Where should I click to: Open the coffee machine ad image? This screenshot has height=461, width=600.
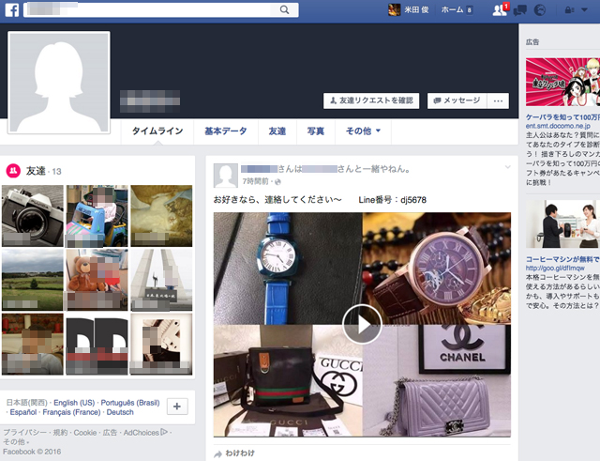(x=562, y=223)
